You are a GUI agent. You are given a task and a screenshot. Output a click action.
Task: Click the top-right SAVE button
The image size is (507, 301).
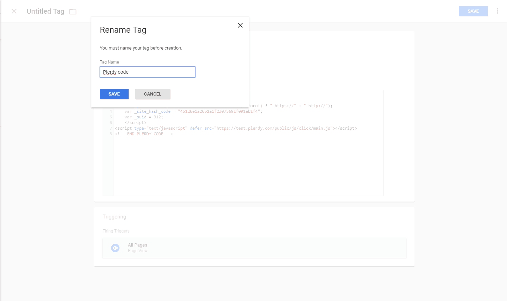[x=473, y=11]
